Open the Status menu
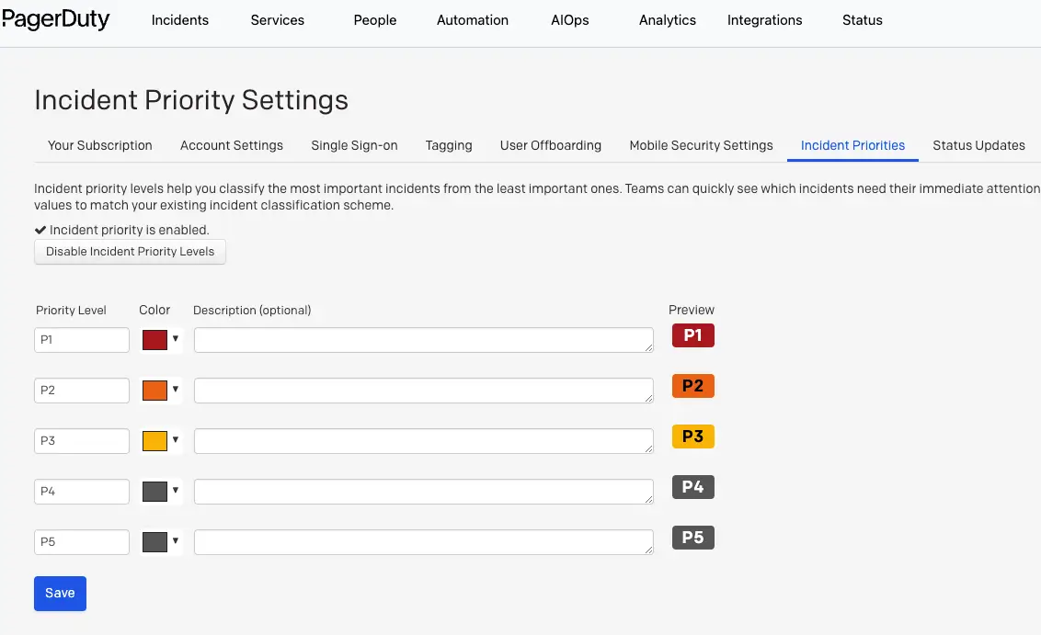1041x635 pixels. [863, 20]
